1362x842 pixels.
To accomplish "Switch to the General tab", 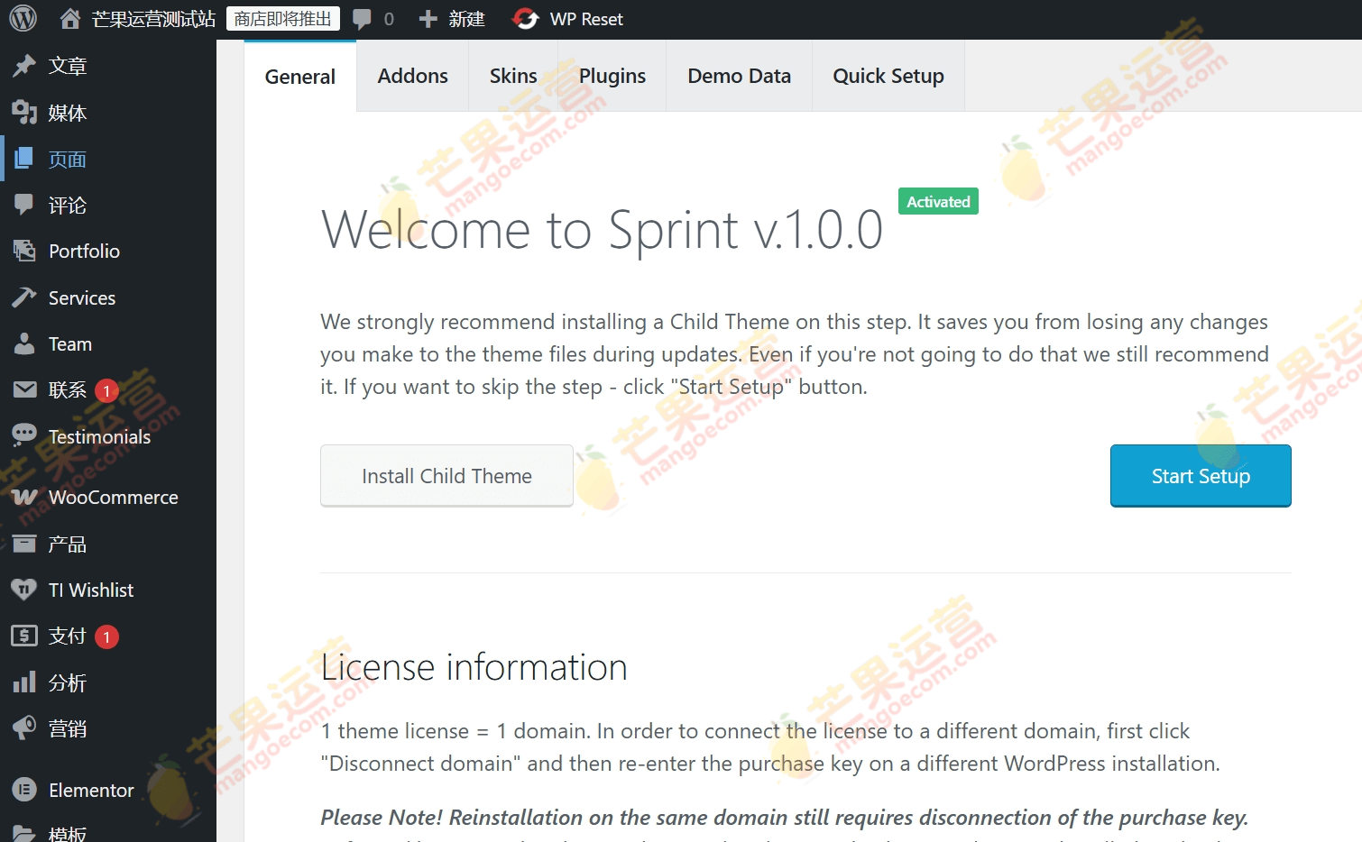I will pos(300,77).
